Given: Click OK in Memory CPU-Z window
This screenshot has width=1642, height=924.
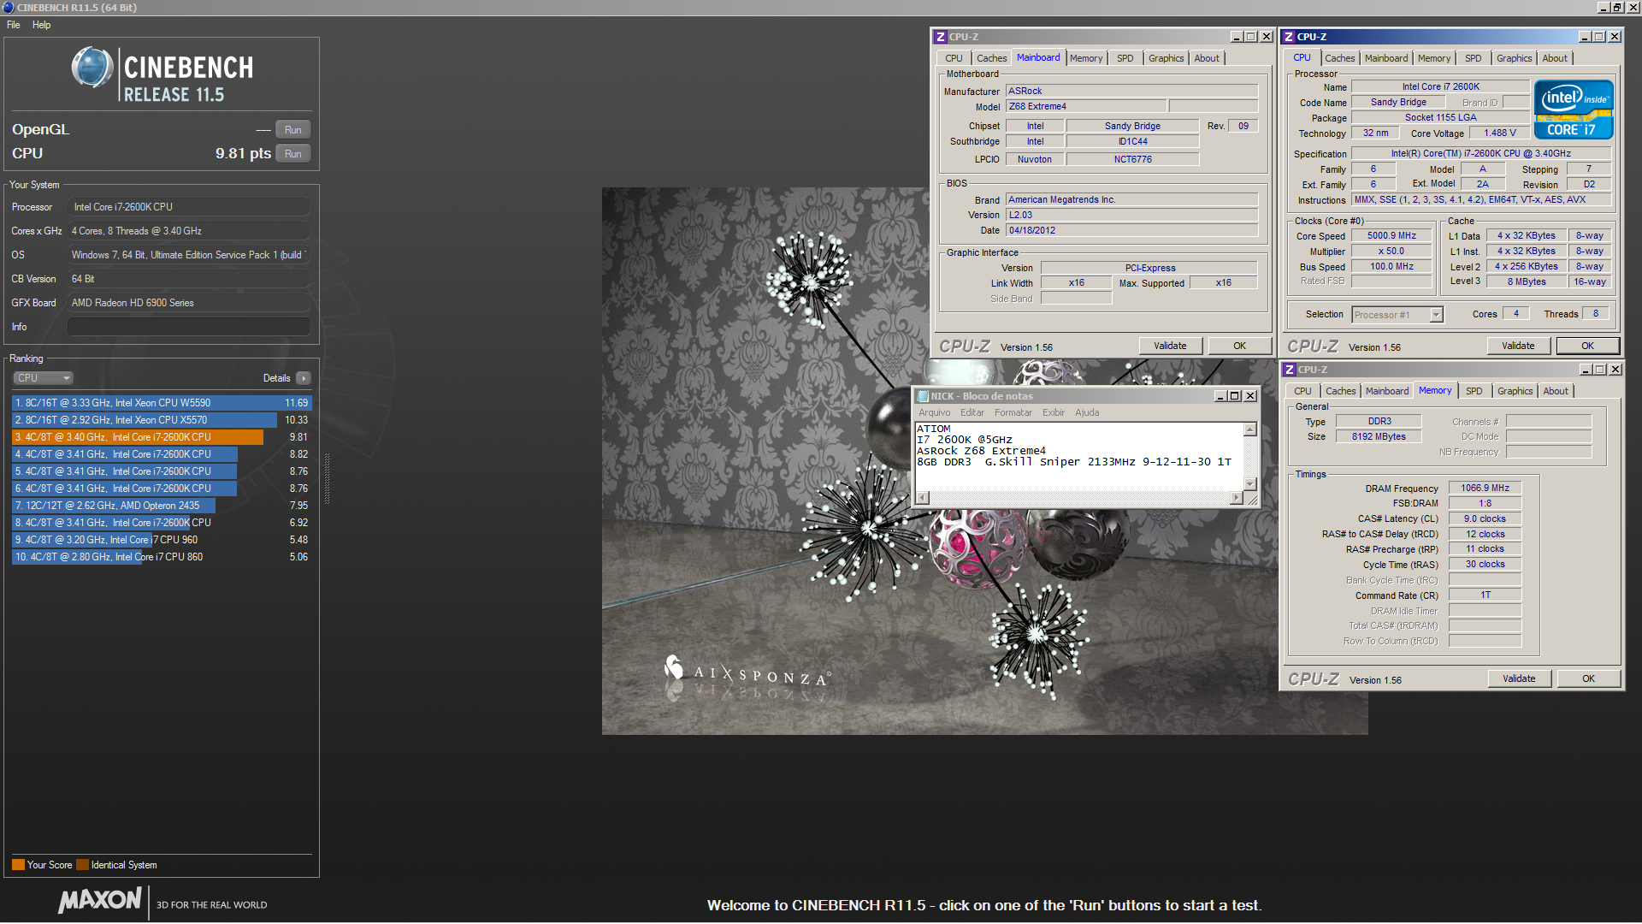Looking at the screenshot, I should click(x=1588, y=678).
